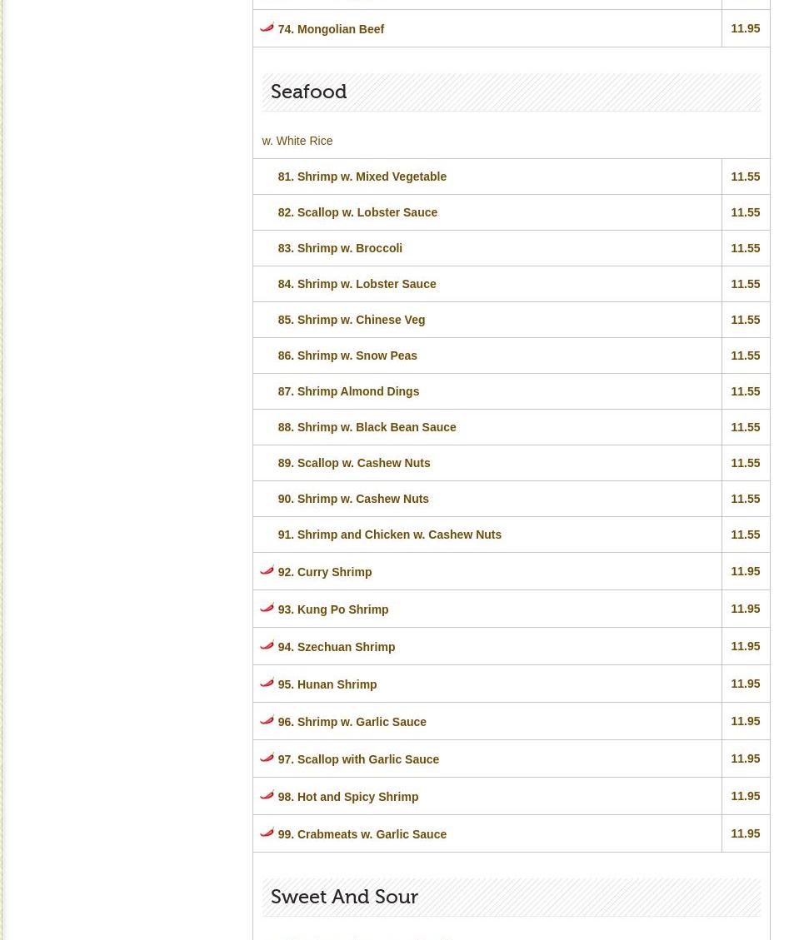The height and width of the screenshot is (940, 794).
Task: Select 87. Shrimp Almond Dings
Action: [x=348, y=391]
